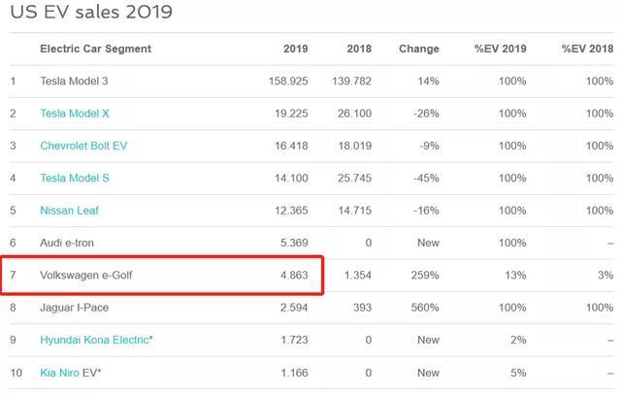
Task: Open the Hyundai Kona Electric link
Action: point(94,340)
